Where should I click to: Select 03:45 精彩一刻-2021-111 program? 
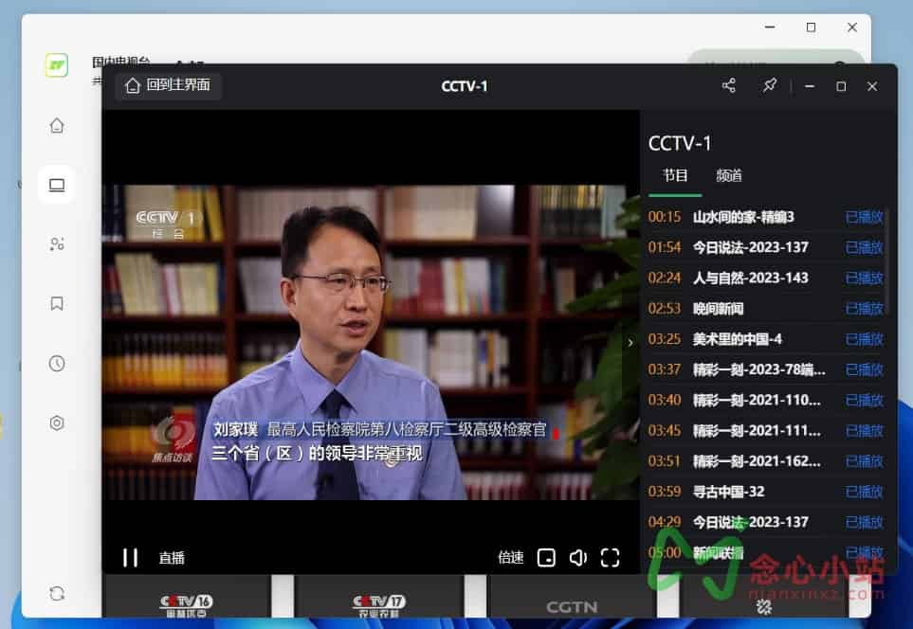click(x=766, y=431)
